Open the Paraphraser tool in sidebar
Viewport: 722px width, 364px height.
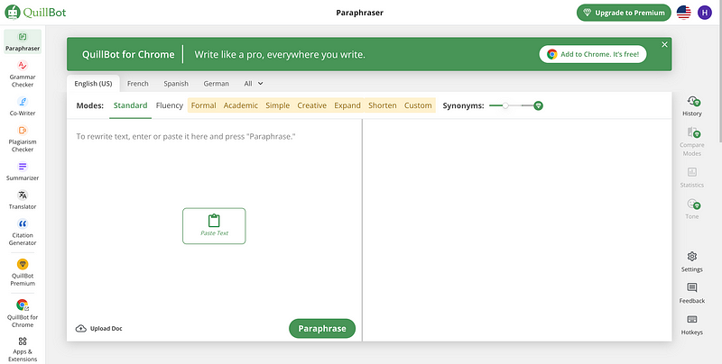point(23,41)
